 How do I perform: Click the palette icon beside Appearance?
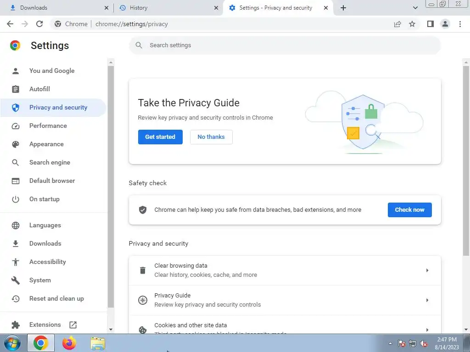15,144
